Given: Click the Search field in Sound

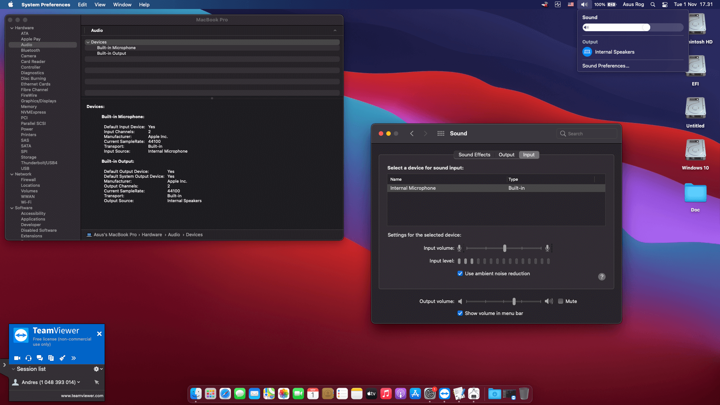Looking at the screenshot, I should 587,133.
